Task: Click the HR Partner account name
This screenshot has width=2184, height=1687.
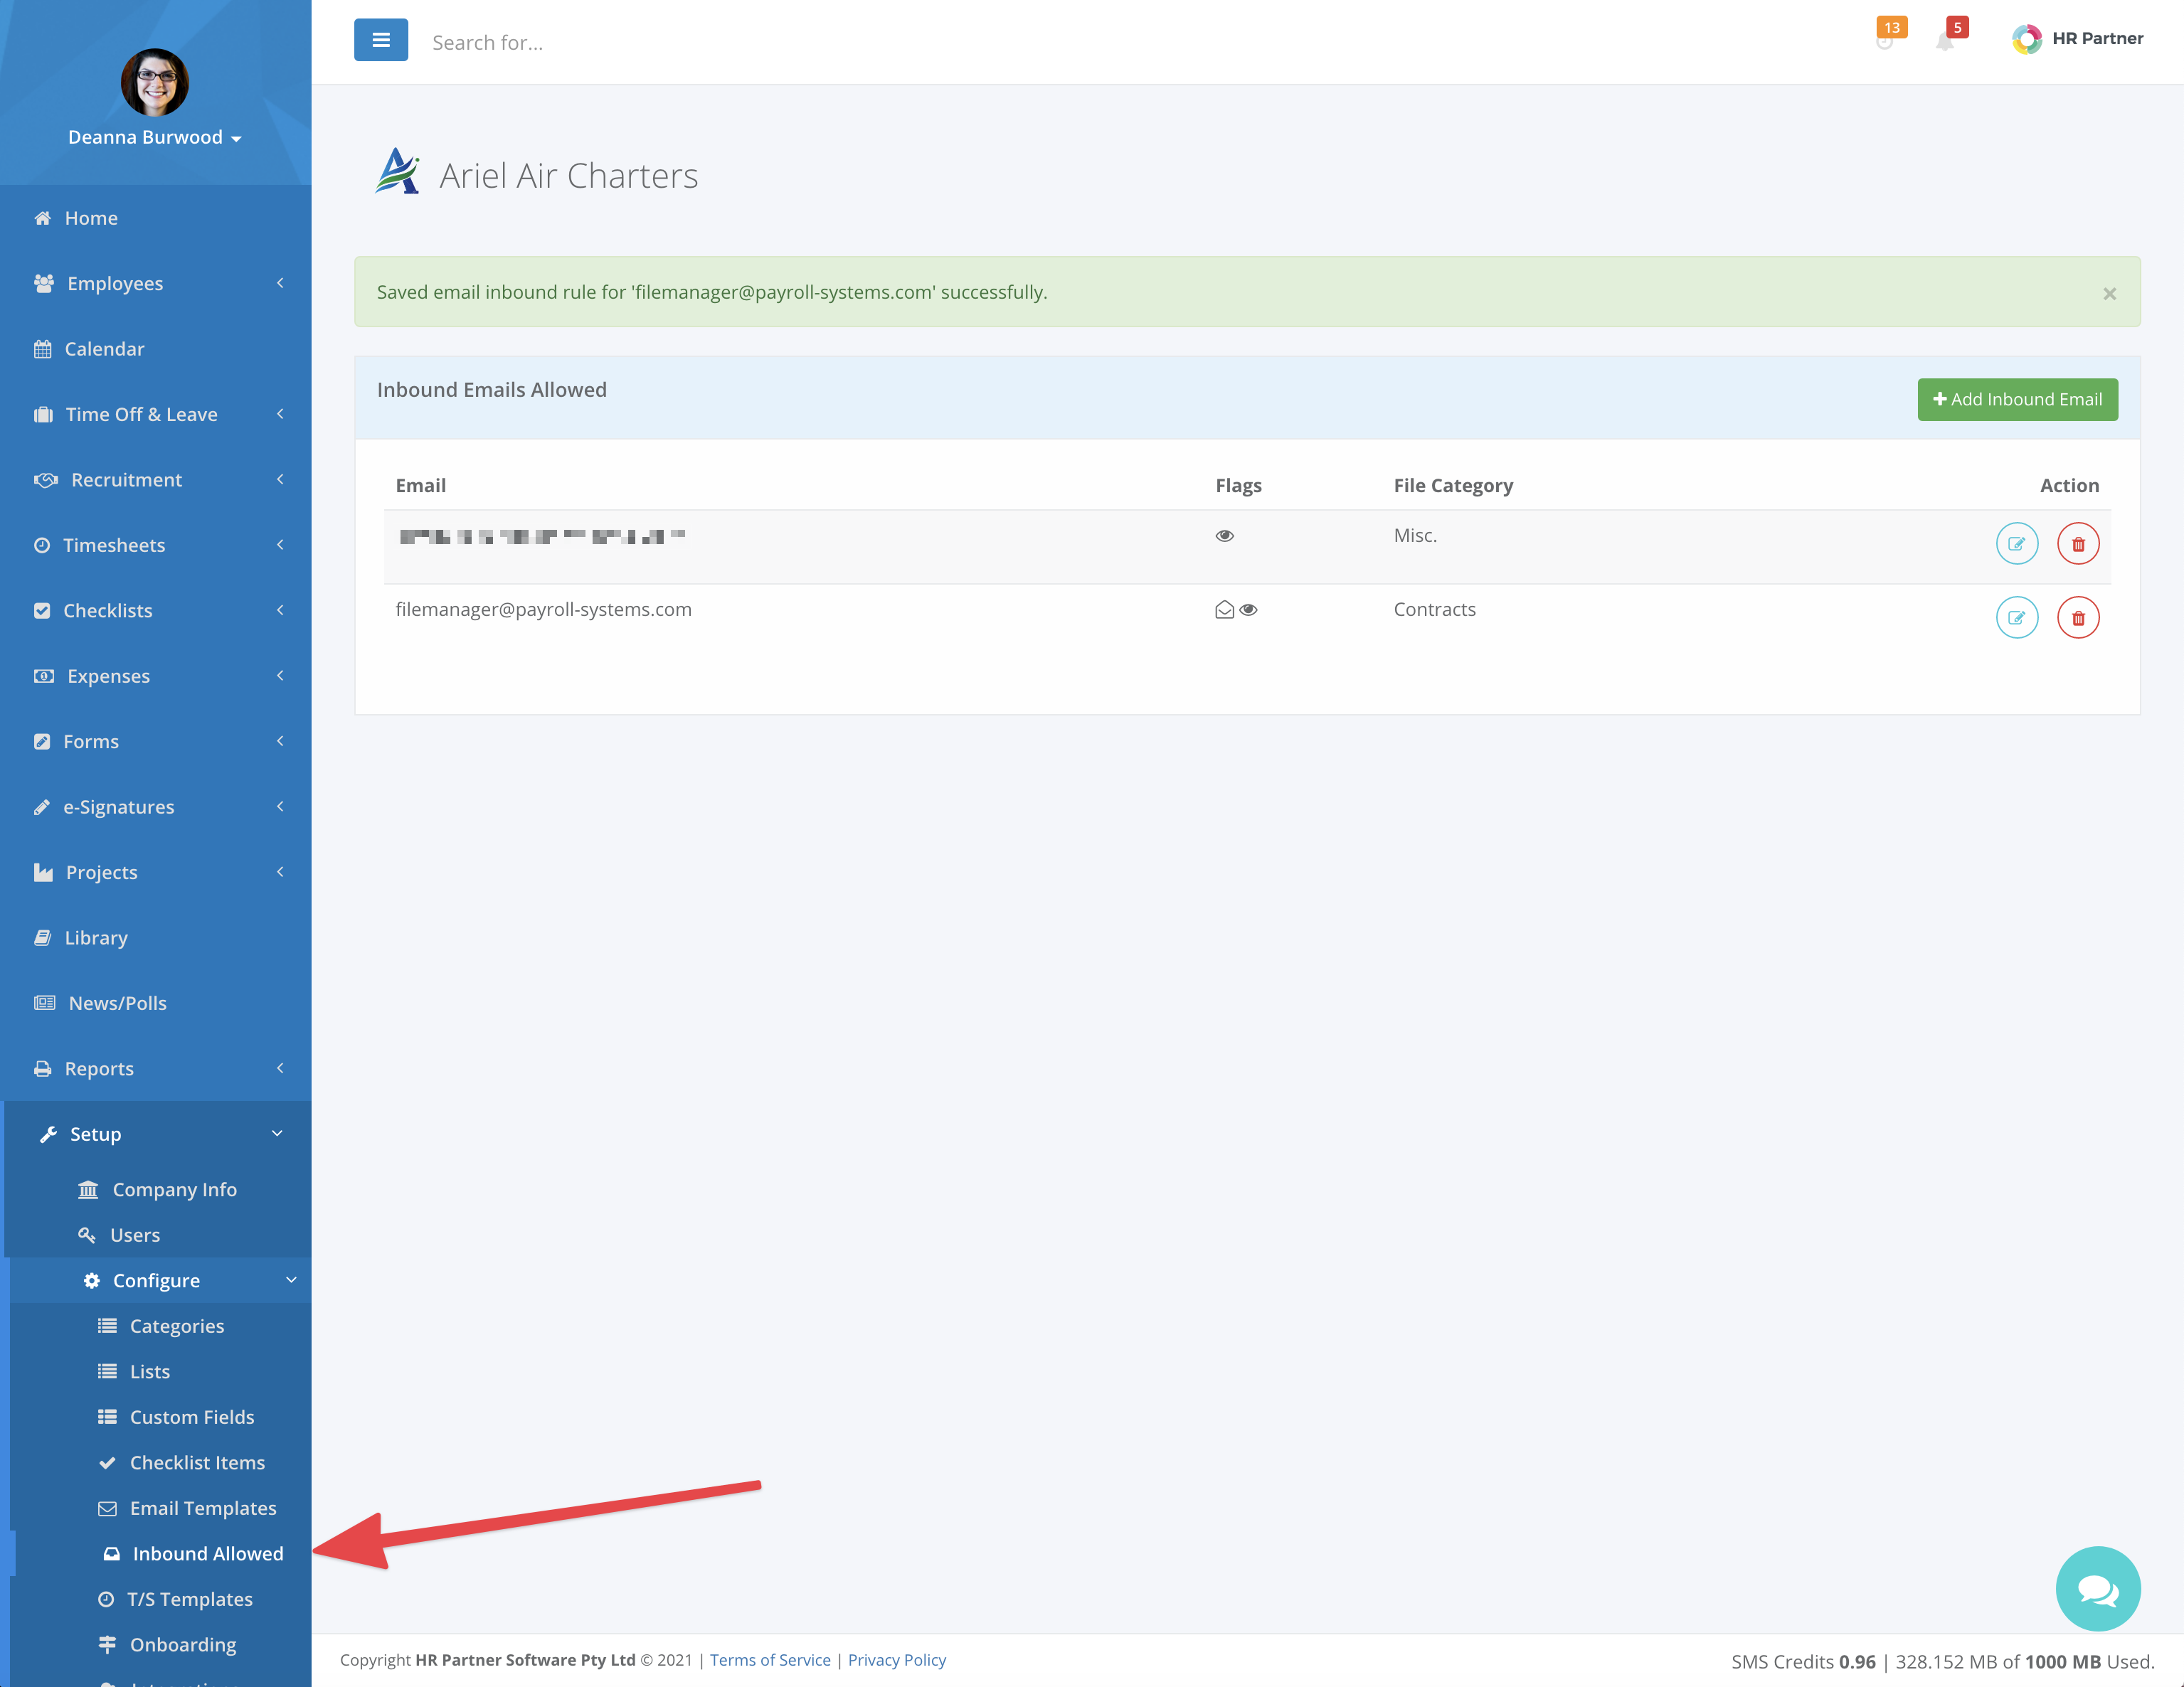Action: [x=2097, y=38]
